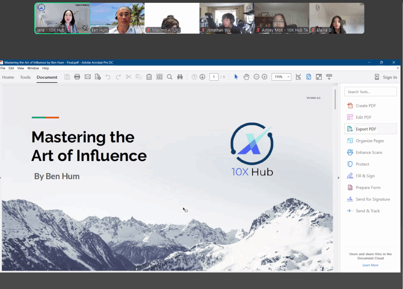Click the "Version 2.0" text
The width and height of the screenshot is (403, 289).
click(x=313, y=98)
